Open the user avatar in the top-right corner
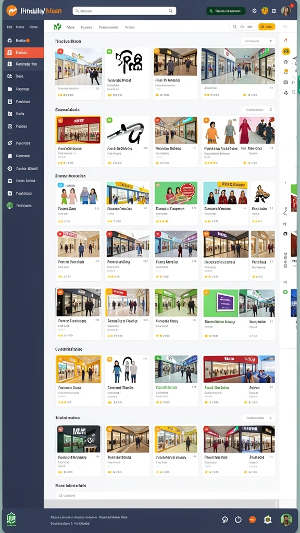 (286, 11)
